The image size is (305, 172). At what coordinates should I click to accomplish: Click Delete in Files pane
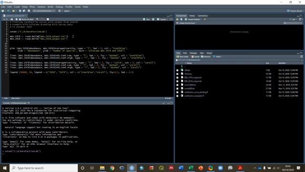pos(195,56)
